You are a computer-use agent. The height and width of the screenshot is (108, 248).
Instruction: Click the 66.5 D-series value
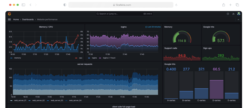pos(217,69)
